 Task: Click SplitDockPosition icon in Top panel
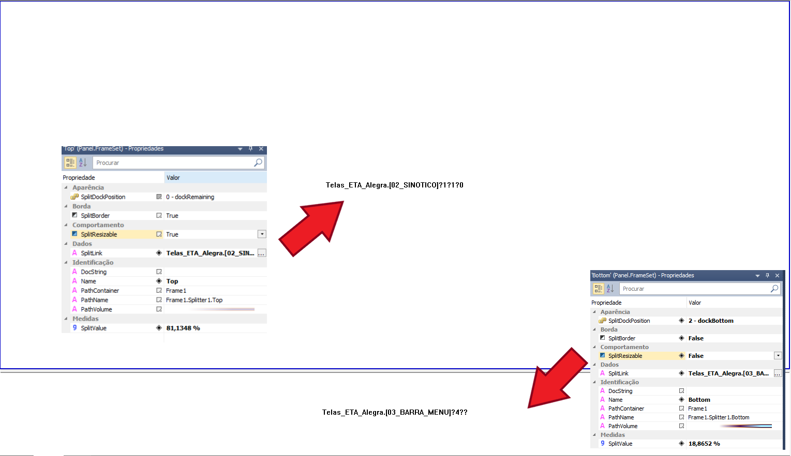point(74,197)
